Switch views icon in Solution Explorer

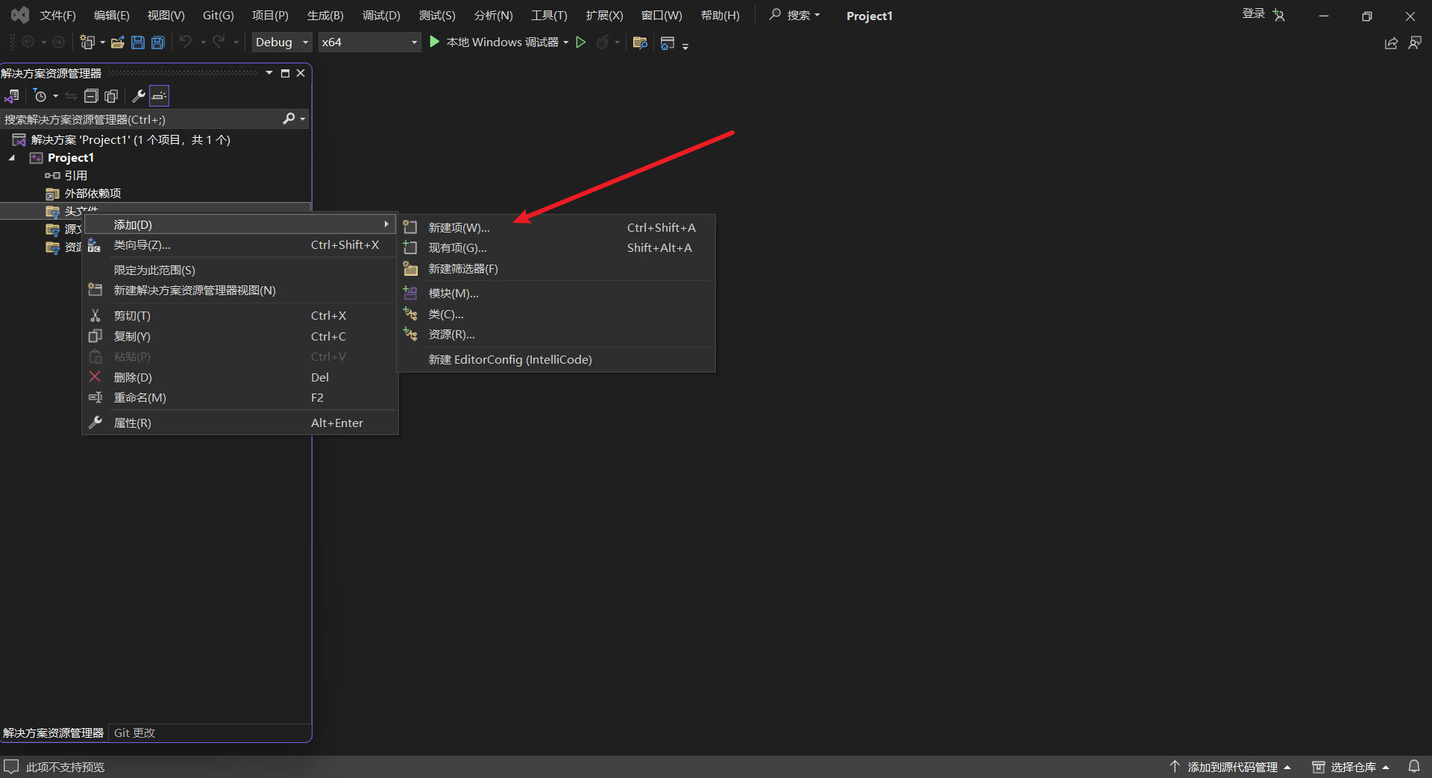click(12, 96)
